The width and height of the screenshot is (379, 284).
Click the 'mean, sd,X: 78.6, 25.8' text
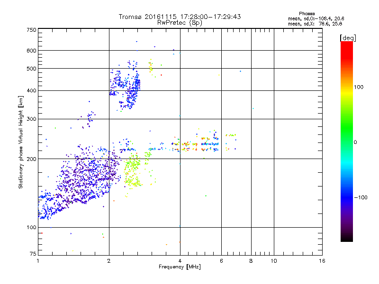pyautogui.click(x=315, y=24)
